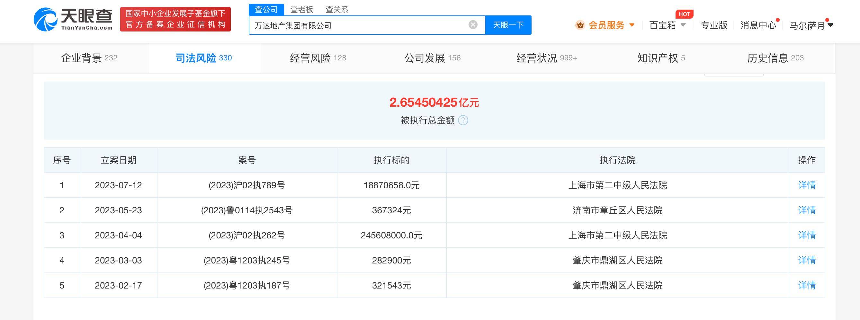
Task: Open 消息中心 in header
Action: (758, 25)
